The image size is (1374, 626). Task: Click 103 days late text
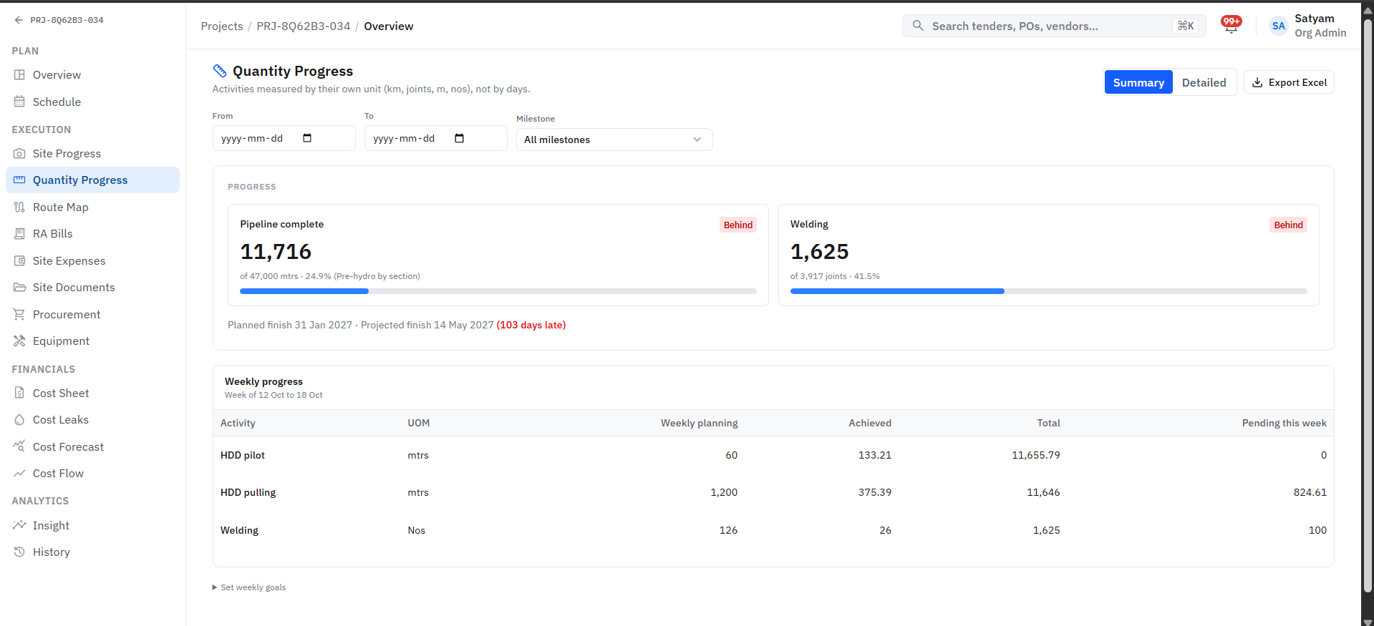tap(531, 325)
